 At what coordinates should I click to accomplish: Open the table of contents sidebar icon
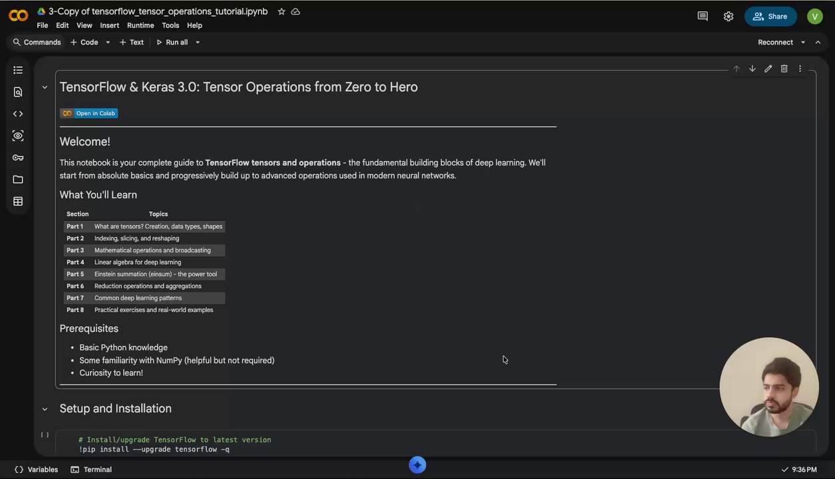(x=18, y=70)
